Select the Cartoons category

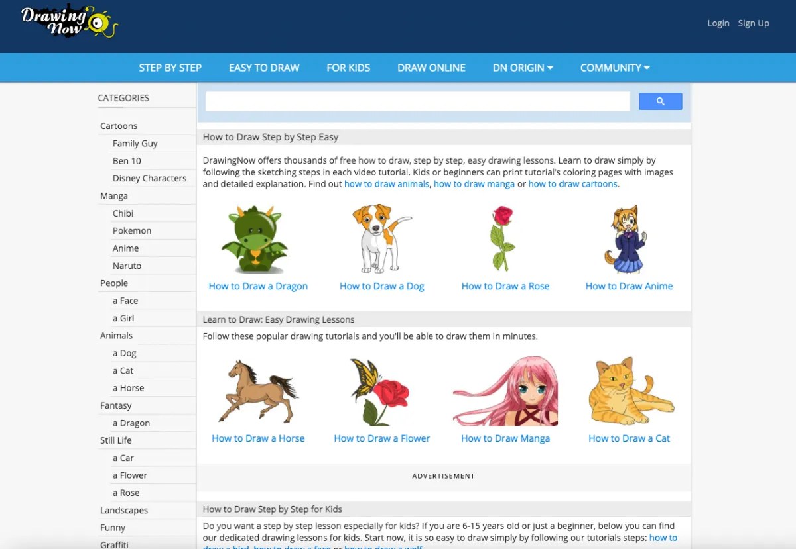[119, 126]
